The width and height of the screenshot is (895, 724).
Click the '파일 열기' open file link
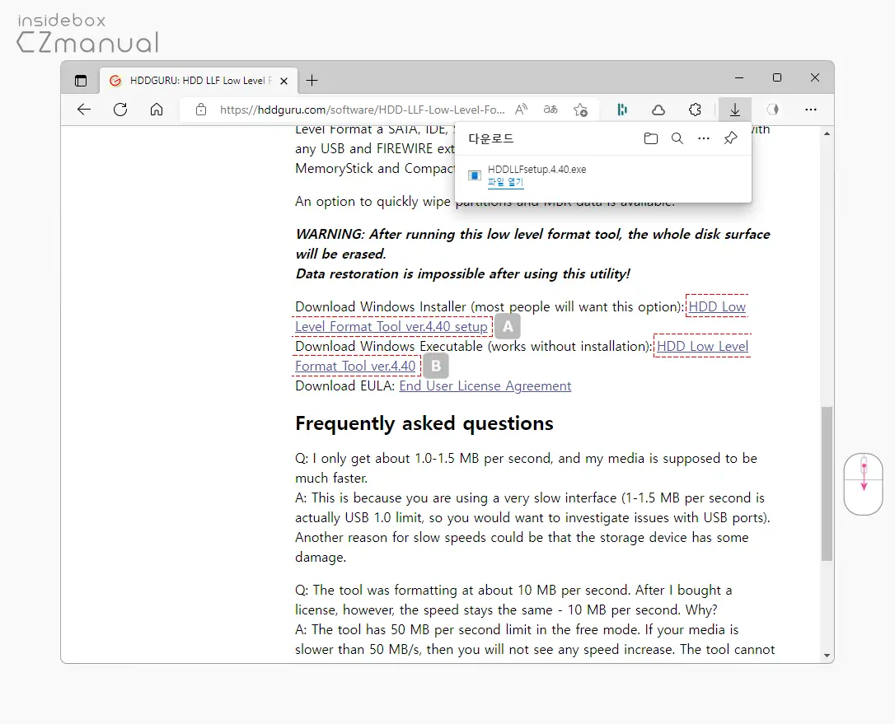(506, 182)
